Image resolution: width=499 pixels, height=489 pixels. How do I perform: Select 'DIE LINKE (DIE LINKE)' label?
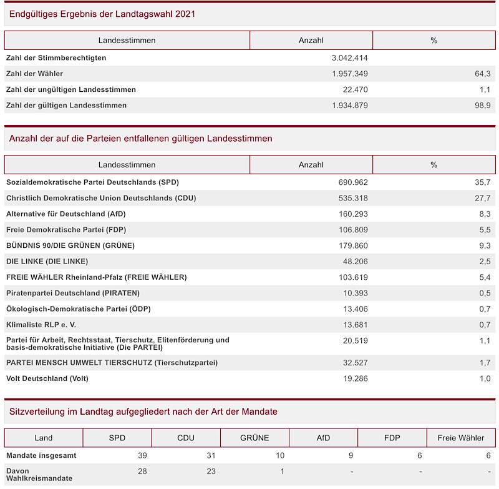47,262
